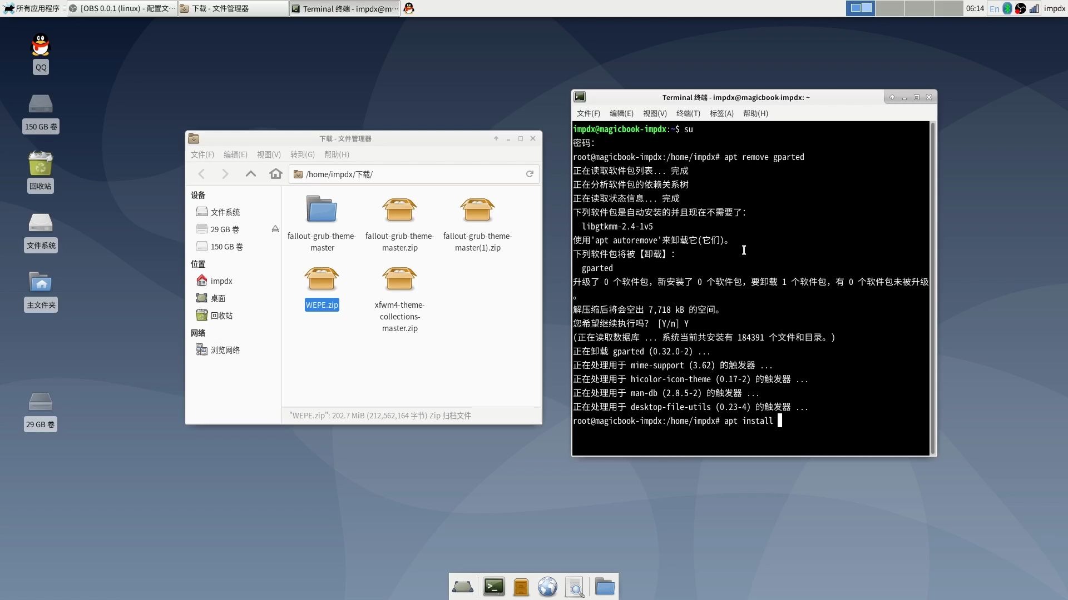Click the home folder icon in file manager toolbar
The width and height of the screenshot is (1068, 600).
click(x=275, y=174)
